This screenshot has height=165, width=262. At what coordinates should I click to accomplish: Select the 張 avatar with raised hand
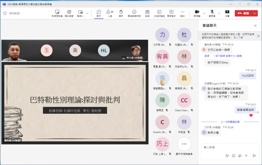[162, 79]
